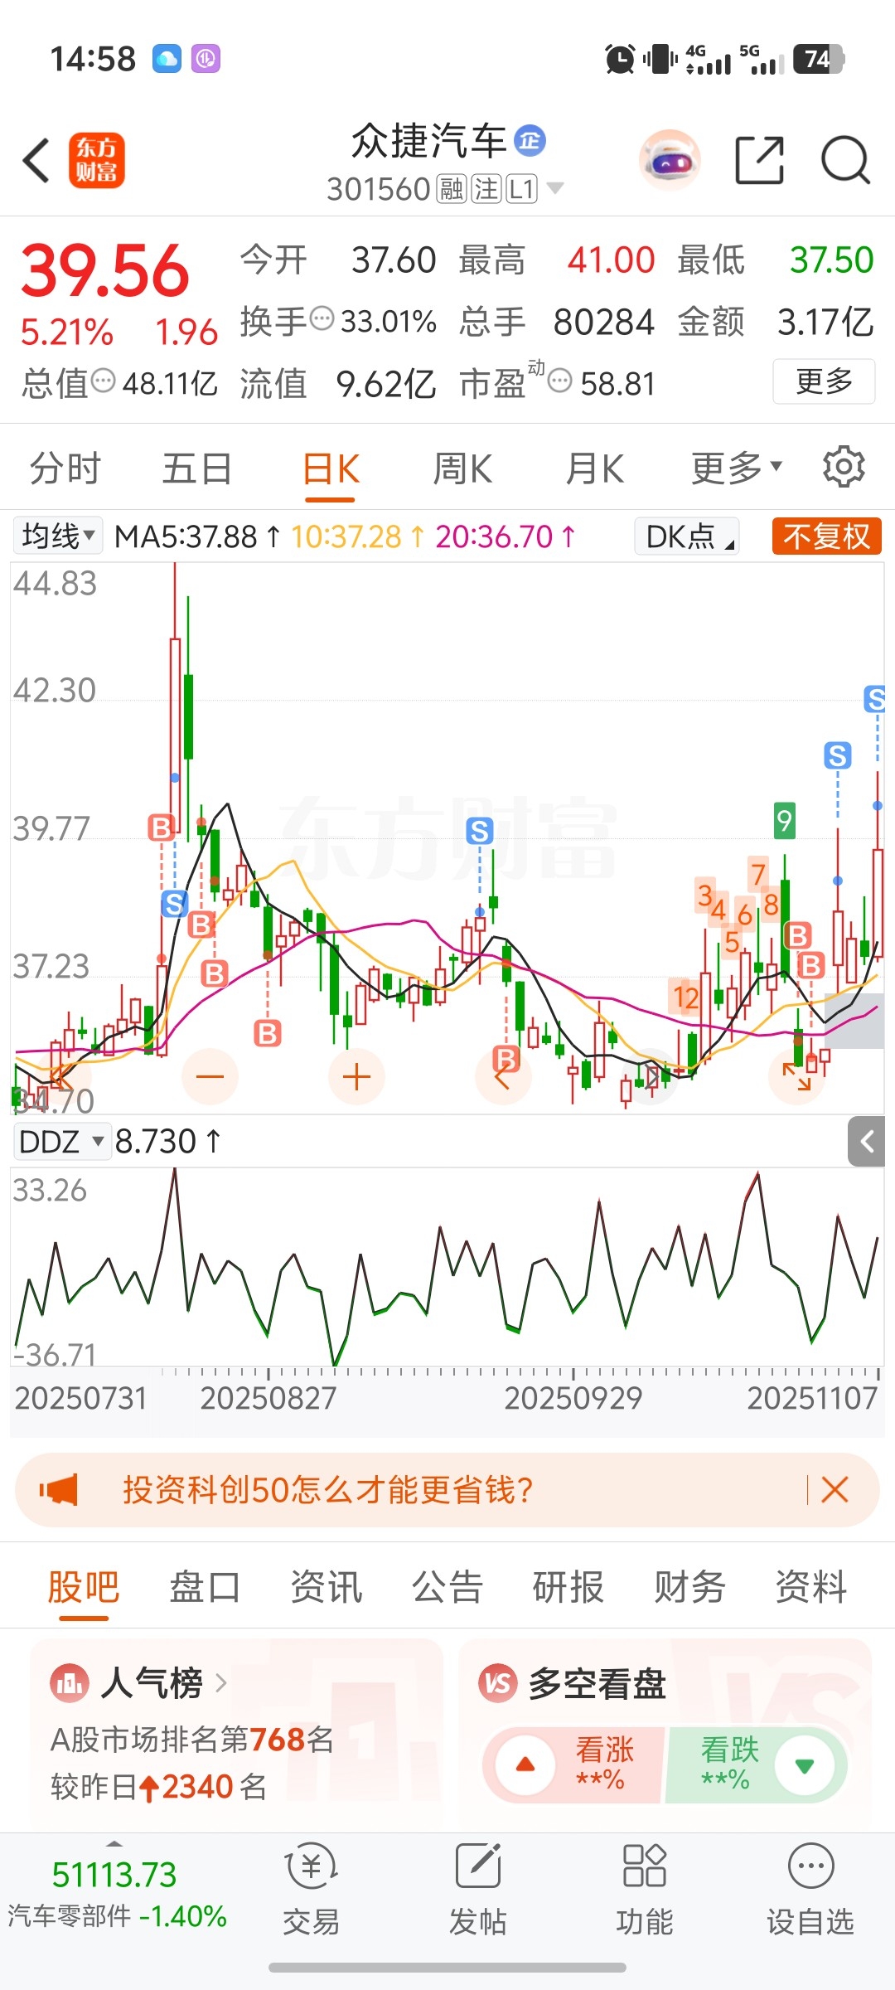
Task: Expand stock code dropdown triangle
Action: click(x=555, y=188)
